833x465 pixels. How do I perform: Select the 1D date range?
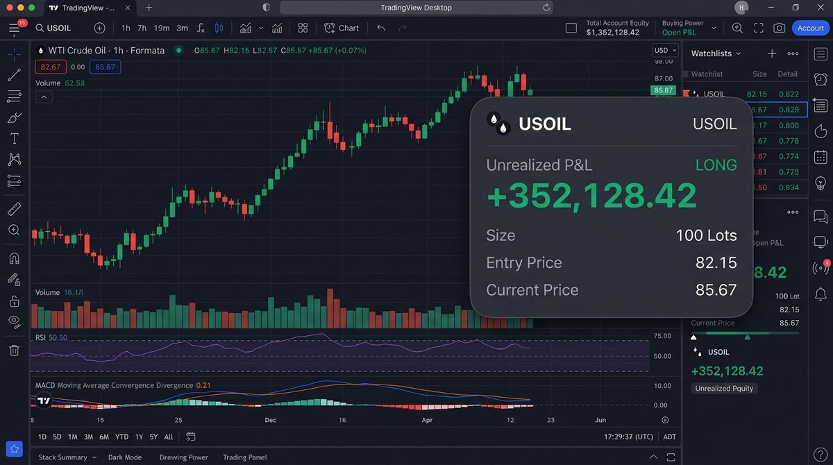(x=42, y=437)
